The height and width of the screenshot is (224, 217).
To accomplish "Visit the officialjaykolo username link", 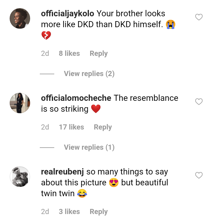I will point(68,14).
